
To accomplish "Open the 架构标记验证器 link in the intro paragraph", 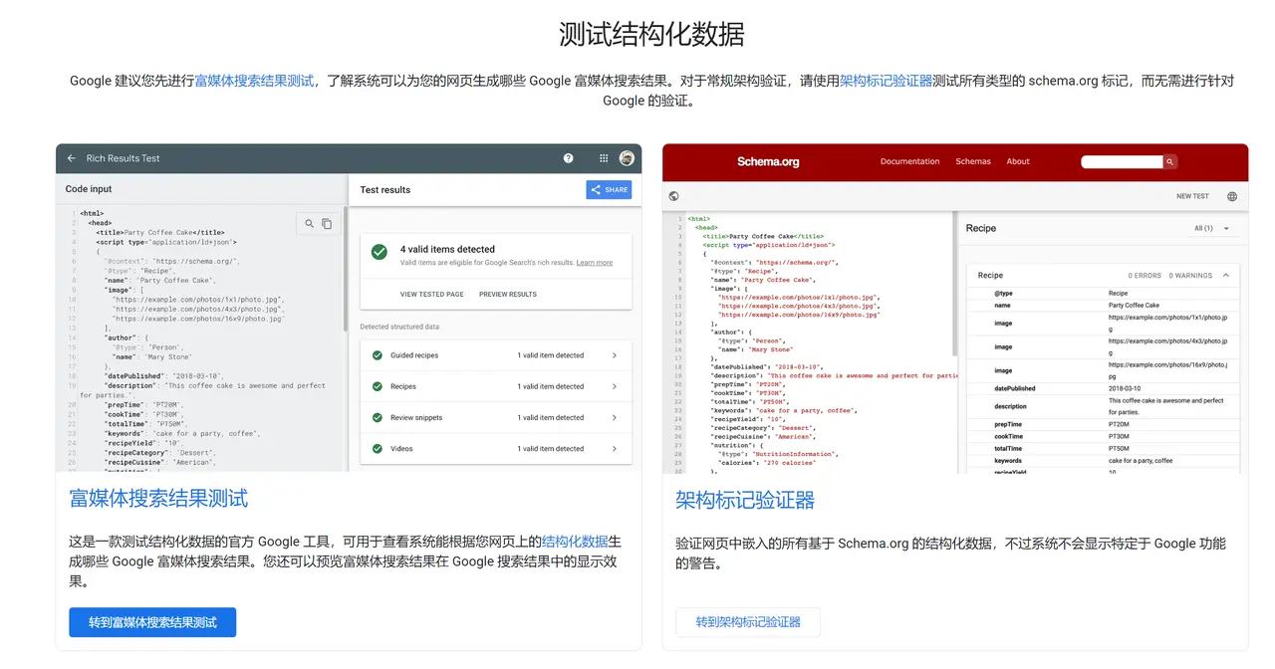I will pos(886,81).
